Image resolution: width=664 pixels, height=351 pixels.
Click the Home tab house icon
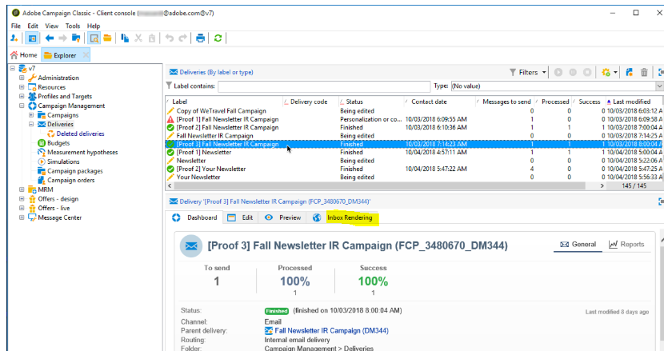(x=14, y=55)
